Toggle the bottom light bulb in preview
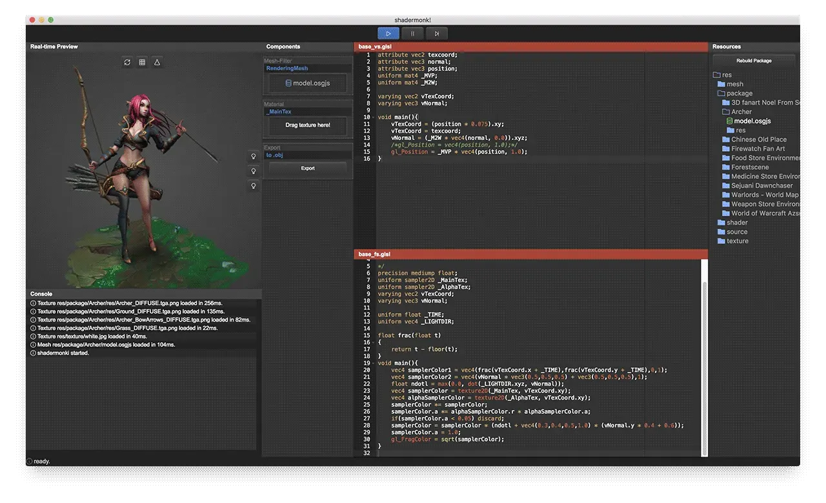This screenshot has width=826, height=503. coord(254,186)
